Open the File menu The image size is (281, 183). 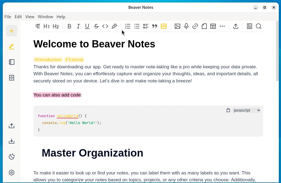click(8, 17)
